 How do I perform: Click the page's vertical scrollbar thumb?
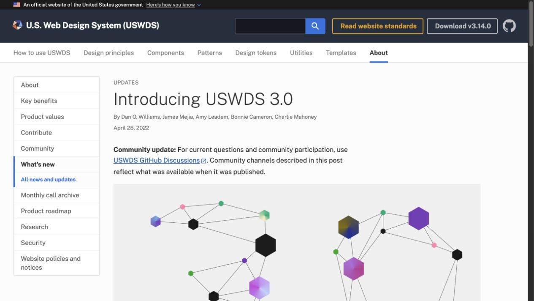(x=531, y=23)
